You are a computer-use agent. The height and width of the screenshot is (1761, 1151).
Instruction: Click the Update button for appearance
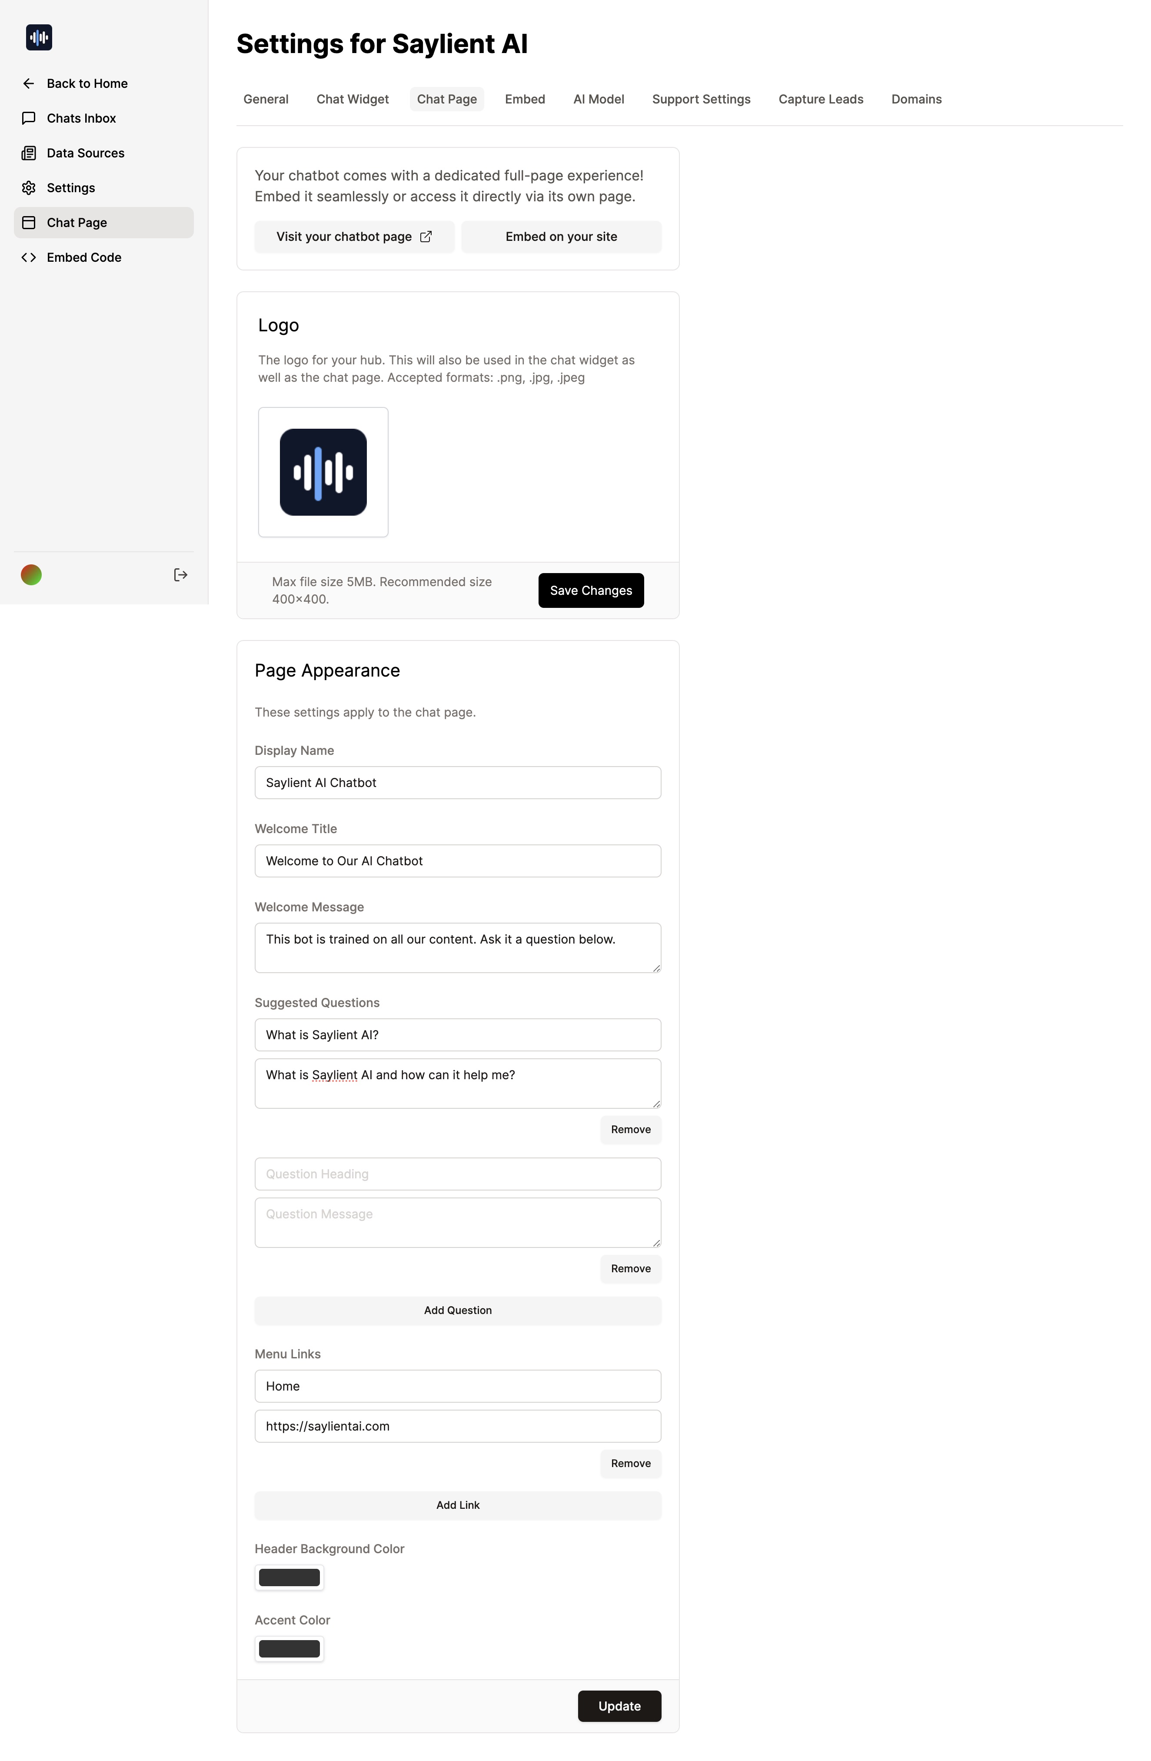click(x=619, y=1706)
